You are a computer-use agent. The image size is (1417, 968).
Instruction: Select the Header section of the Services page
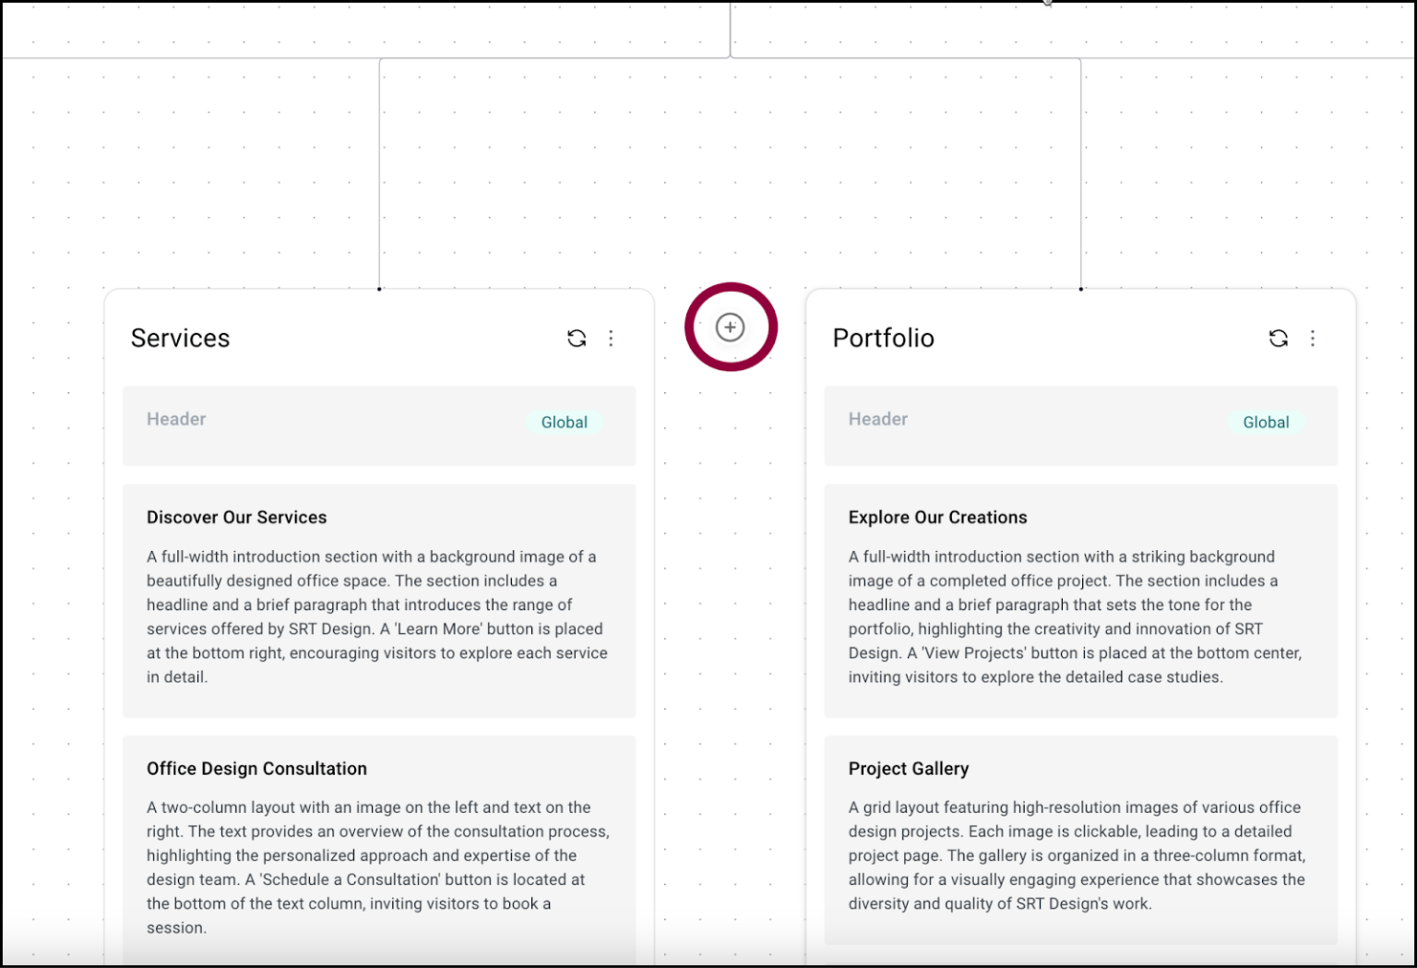coord(378,426)
